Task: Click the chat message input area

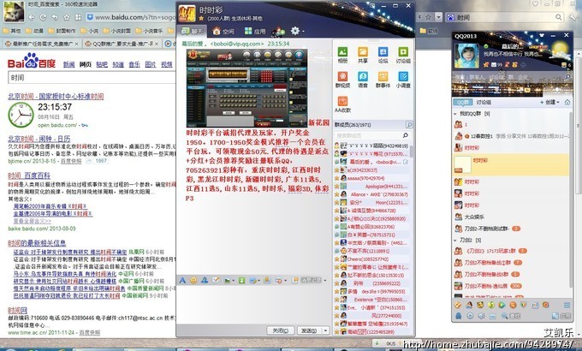Action: coord(254,305)
